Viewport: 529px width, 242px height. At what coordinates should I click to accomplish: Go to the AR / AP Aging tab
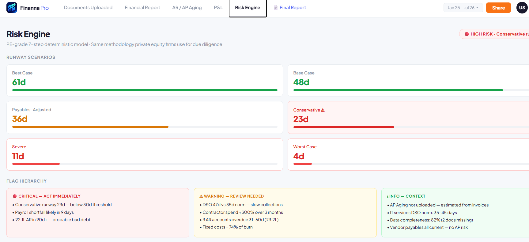(x=187, y=8)
